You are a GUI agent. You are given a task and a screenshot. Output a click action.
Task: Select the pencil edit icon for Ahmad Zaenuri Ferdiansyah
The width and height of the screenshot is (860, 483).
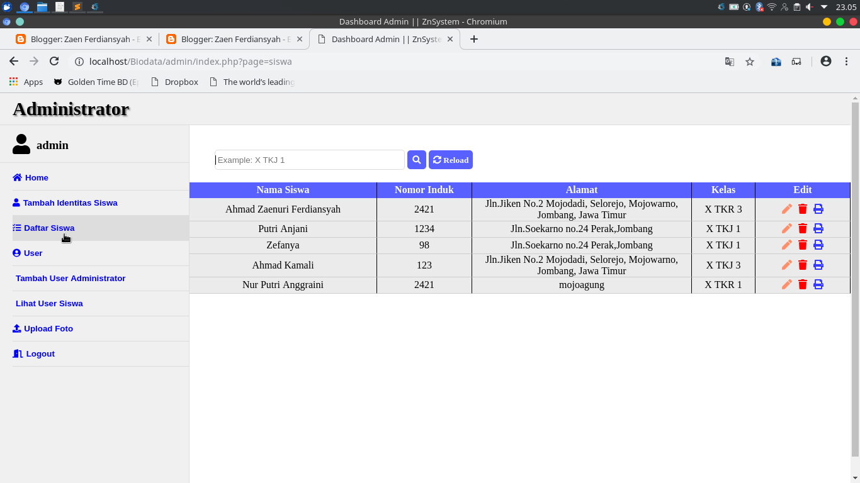coord(786,208)
